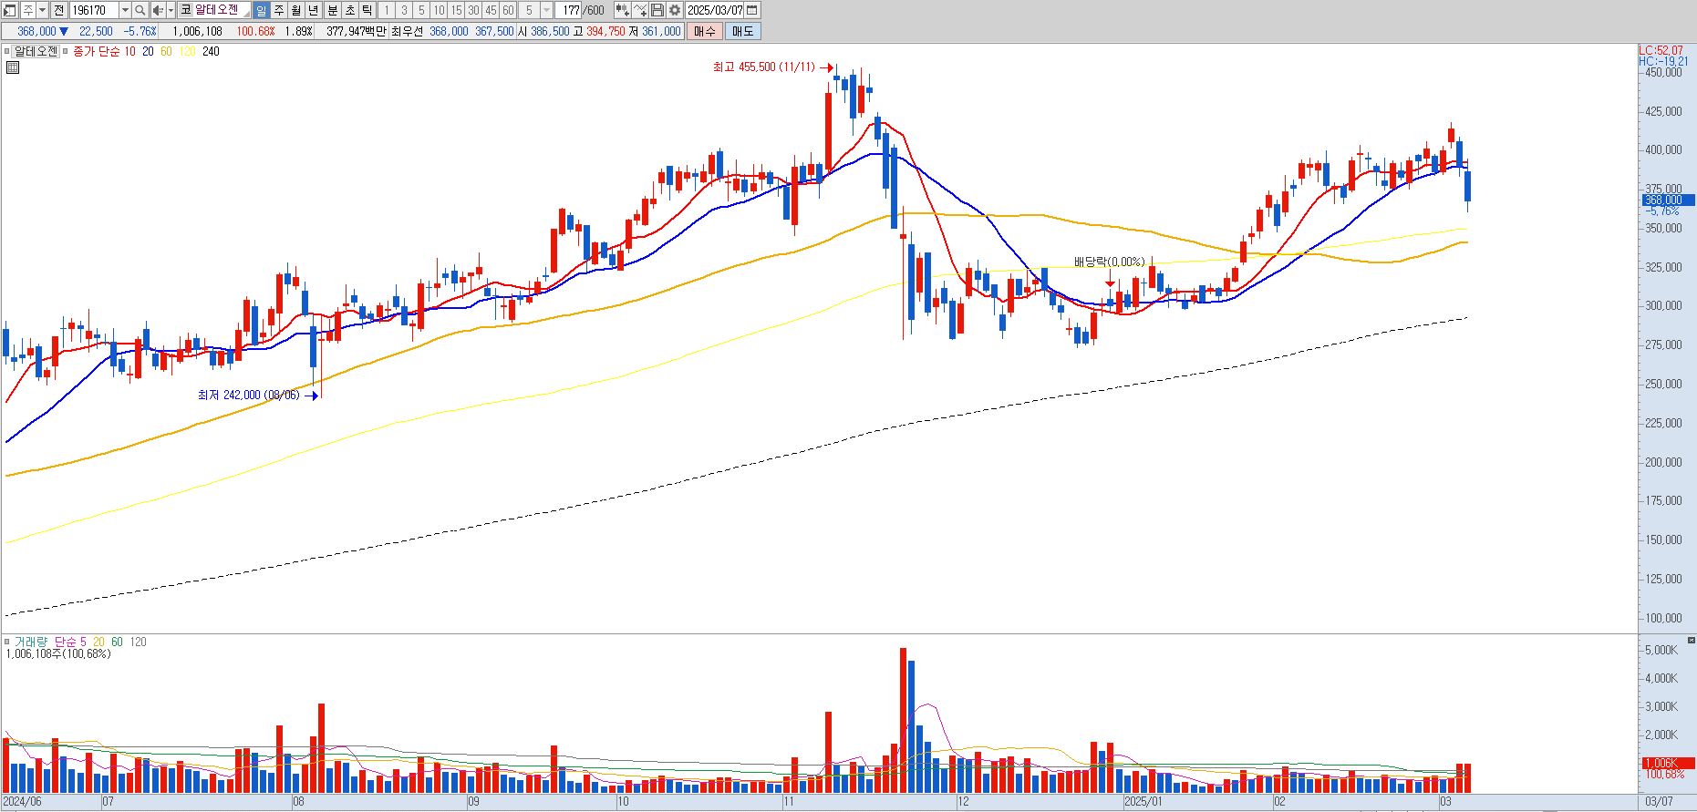The width and height of the screenshot is (1697, 812).
Task: Expand the interval 5 dropdown arrow
Action: tap(546, 10)
